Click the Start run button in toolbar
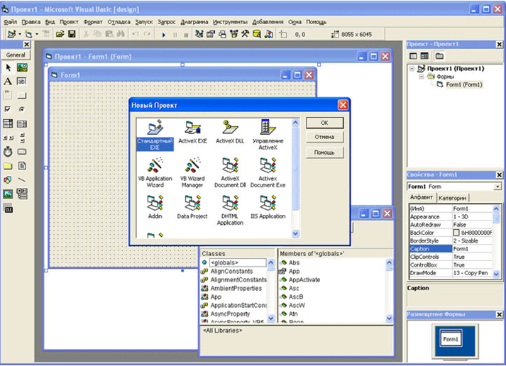Viewport: 506px width, 366px height. [163, 34]
